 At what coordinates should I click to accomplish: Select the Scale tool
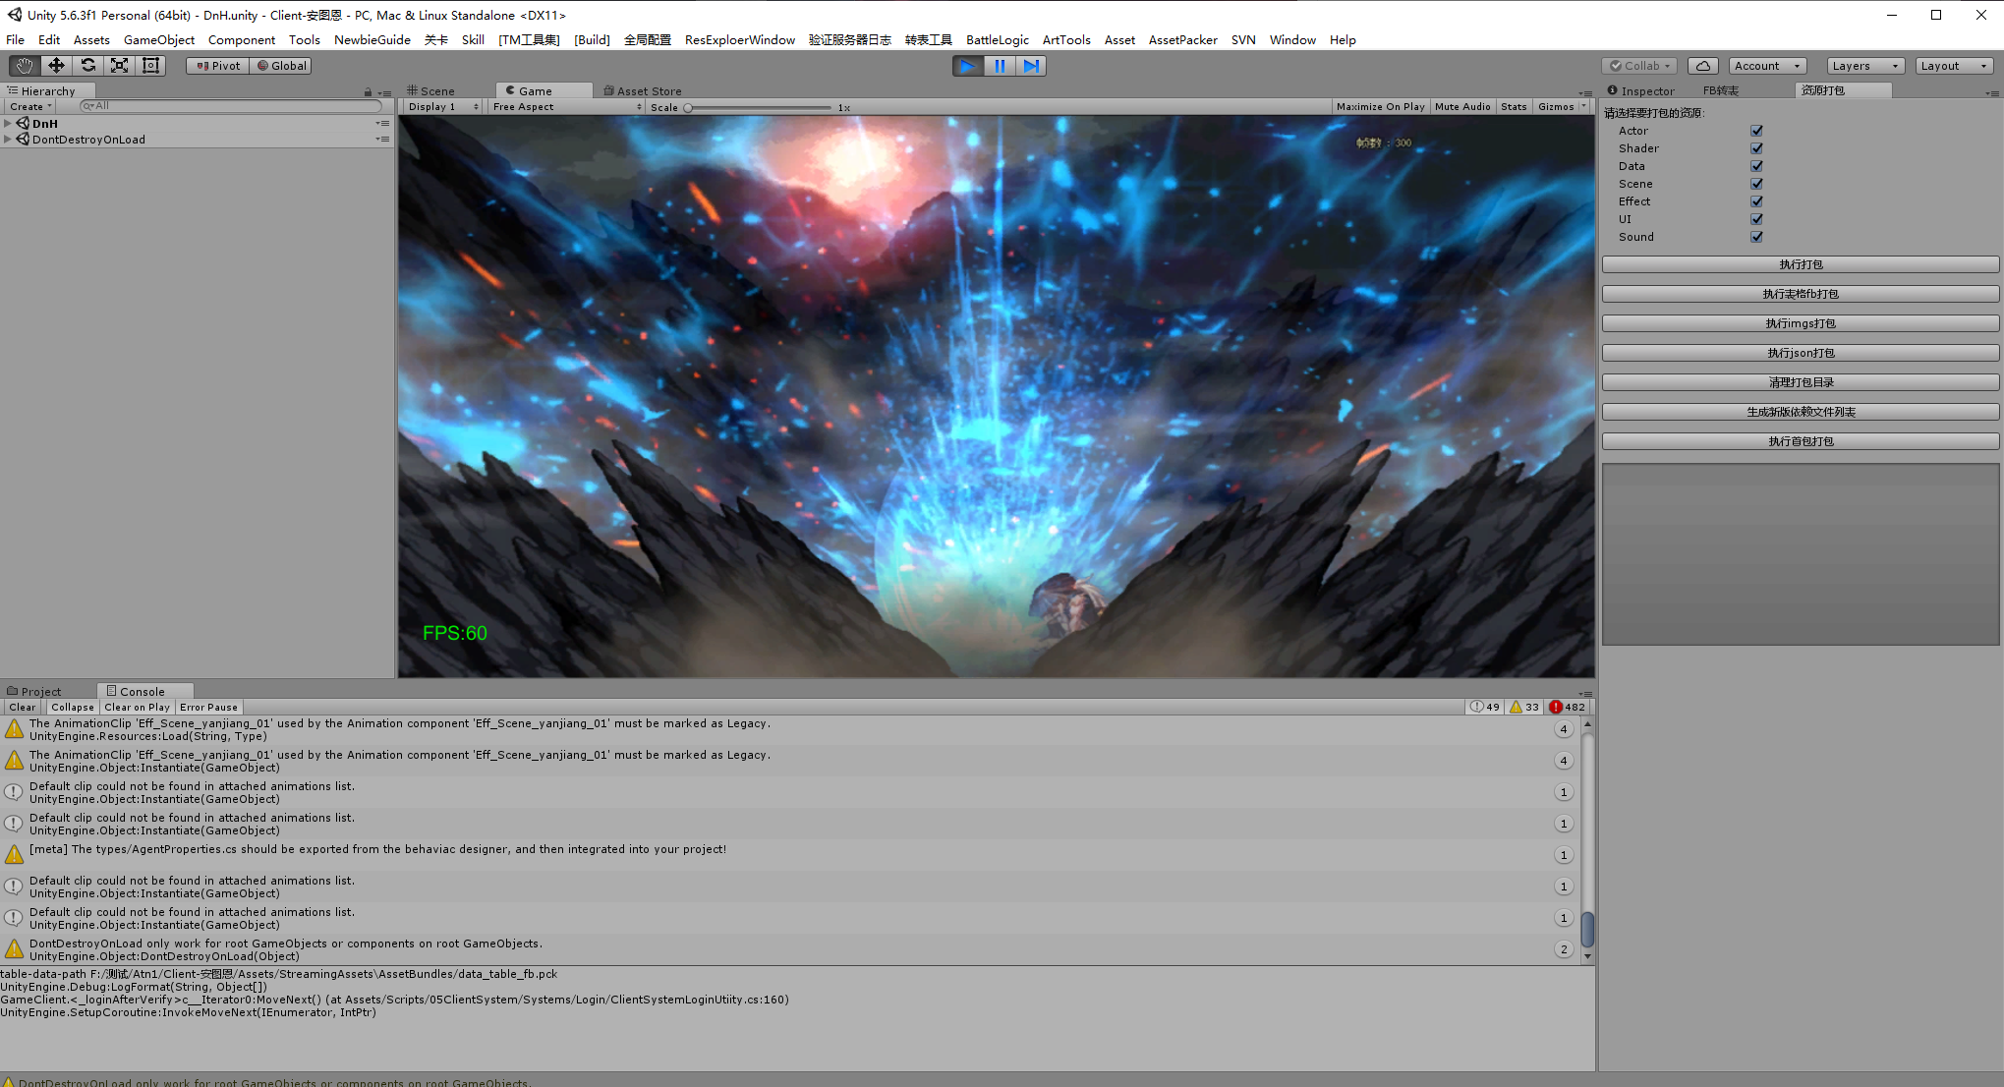(x=119, y=66)
